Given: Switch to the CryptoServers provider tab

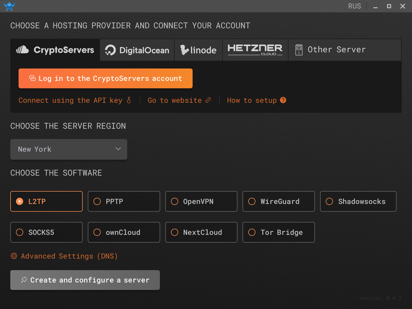Looking at the screenshot, I should [55, 50].
